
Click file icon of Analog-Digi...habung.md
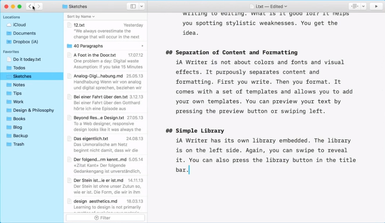click(x=69, y=76)
